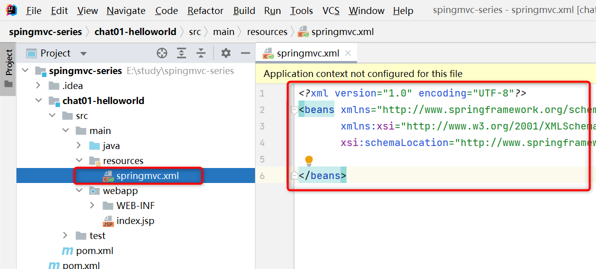Open the Navigate menu
This screenshot has height=269, width=596.
(x=126, y=10)
